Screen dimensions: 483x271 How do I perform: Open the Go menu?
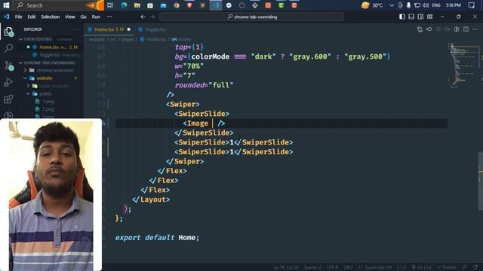84,17
